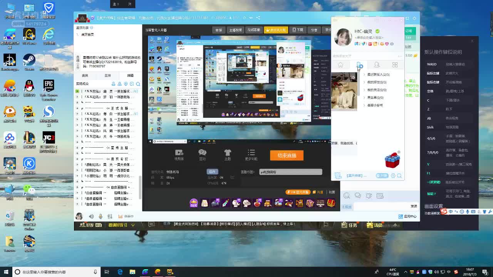Screen dimensions: 493x277
Task: Click the 直播标题 input field
Action: point(291,172)
